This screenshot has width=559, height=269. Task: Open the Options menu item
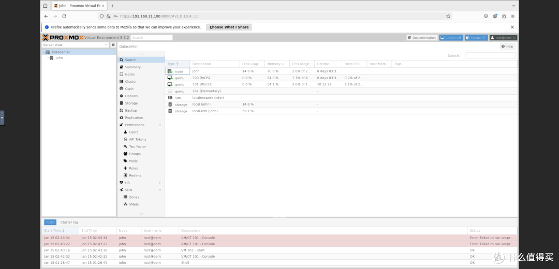point(141,96)
